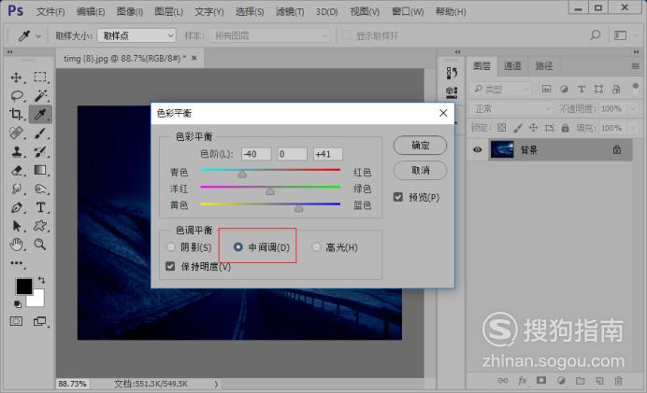Toggle 显示取样环 checkbox in options bar
Image resolution: width=647 pixels, height=393 pixels.
pyautogui.click(x=348, y=35)
